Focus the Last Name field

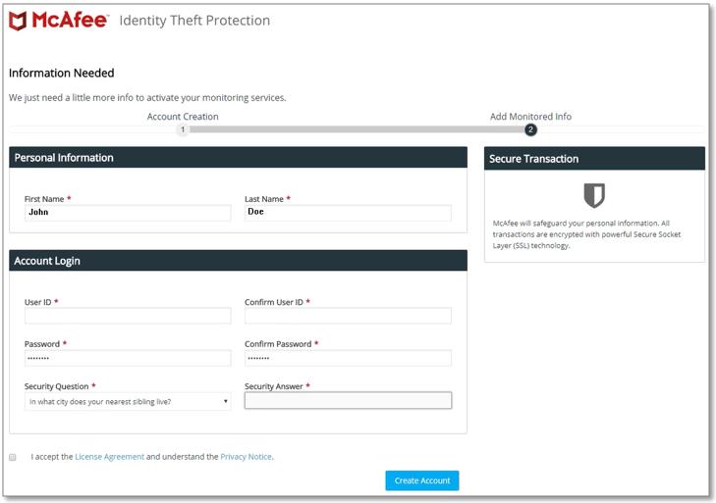tap(348, 213)
